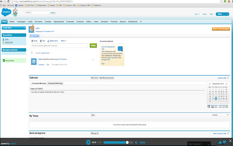Screen dimensions: 233x146
Task: Select the New Event calendar icon
Action: point(48,41)
